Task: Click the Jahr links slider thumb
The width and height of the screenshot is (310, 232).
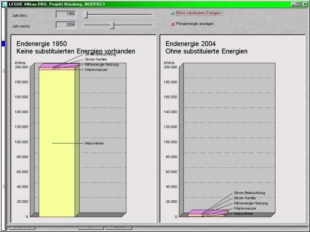Action: tap(86, 15)
